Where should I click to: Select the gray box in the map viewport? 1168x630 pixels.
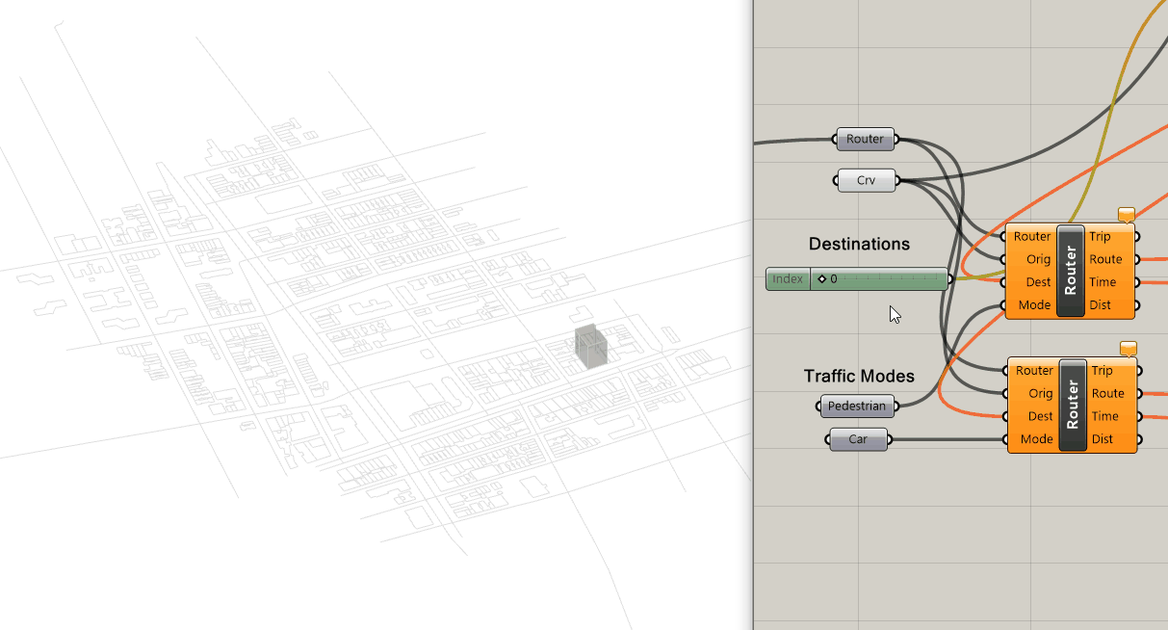591,347
